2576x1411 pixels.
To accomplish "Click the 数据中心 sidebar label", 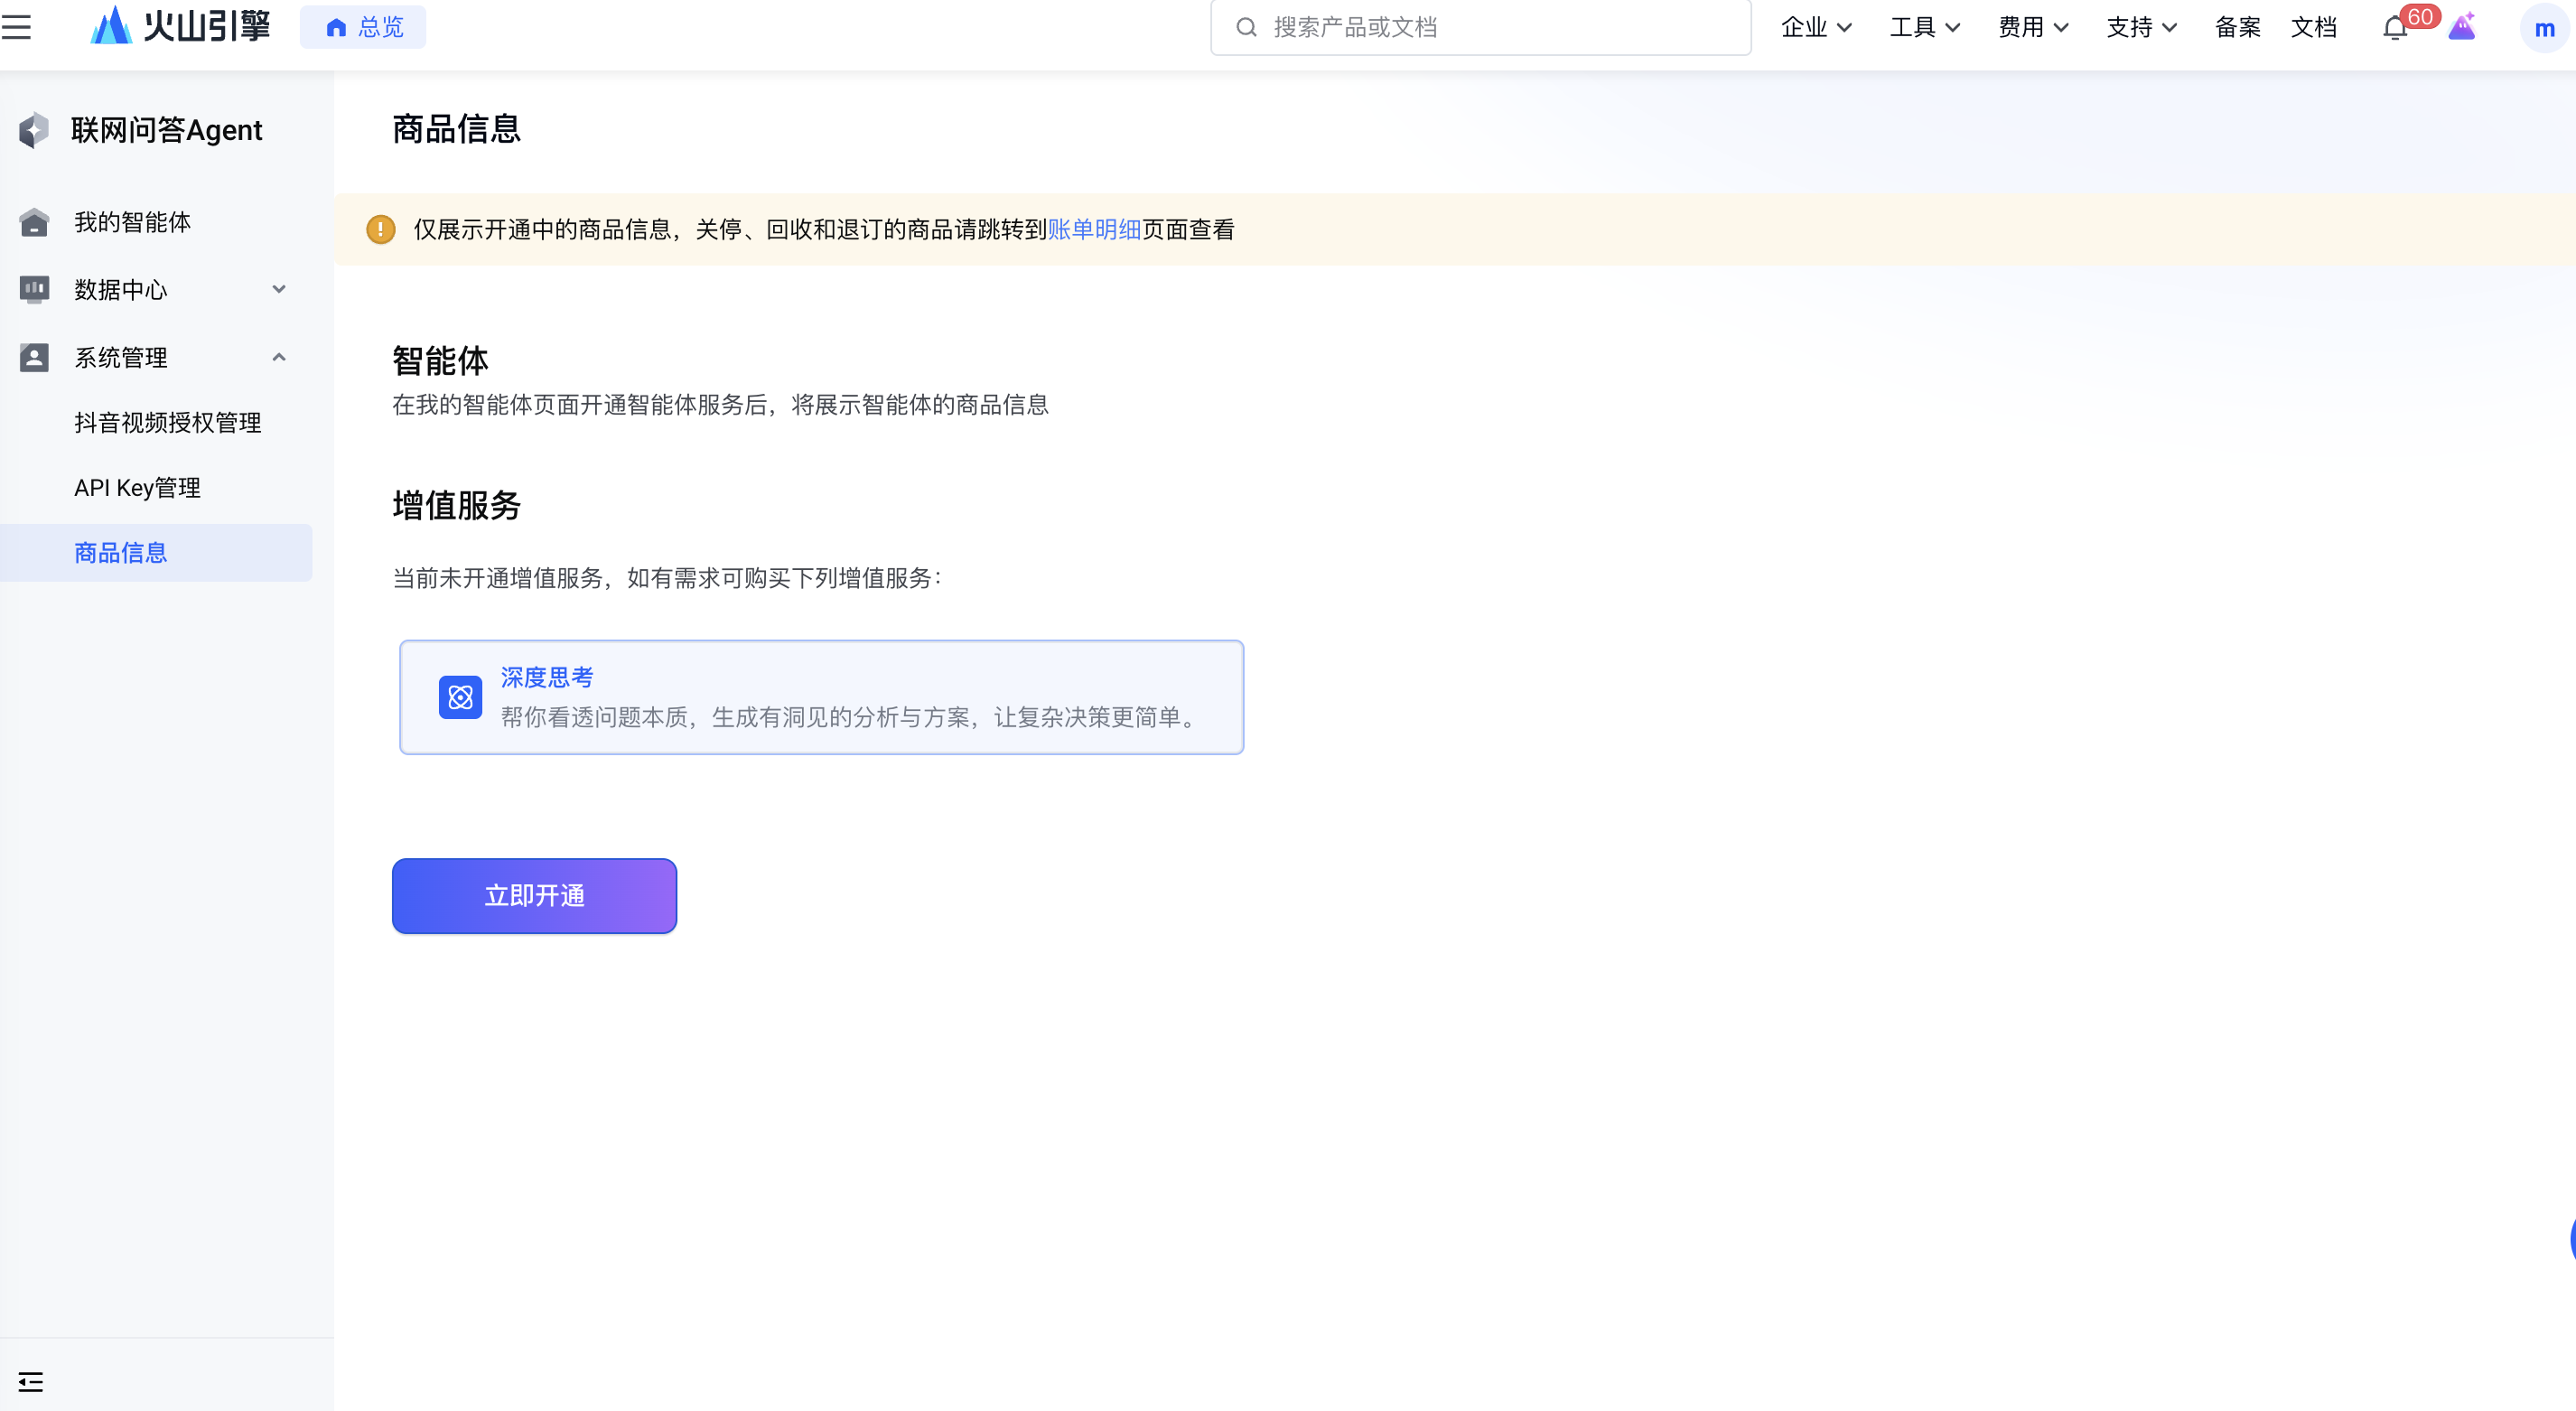I will [x=121, y=290].
